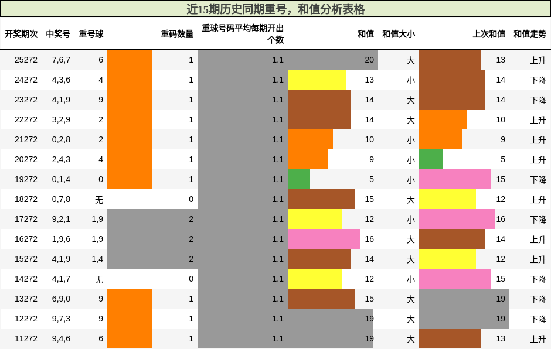Image resolution: width=551 pixels, height=349 pixels.
Task: Select draw period cell 23272
Action: [x=26, y=100]
